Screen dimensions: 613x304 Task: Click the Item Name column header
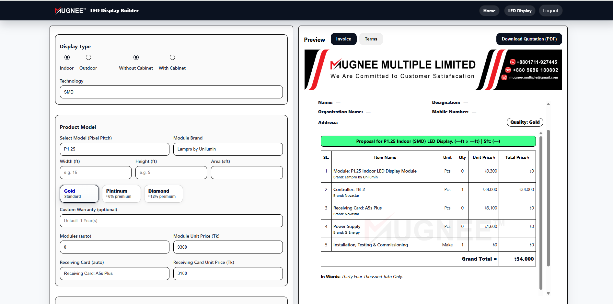coord(385,157)
